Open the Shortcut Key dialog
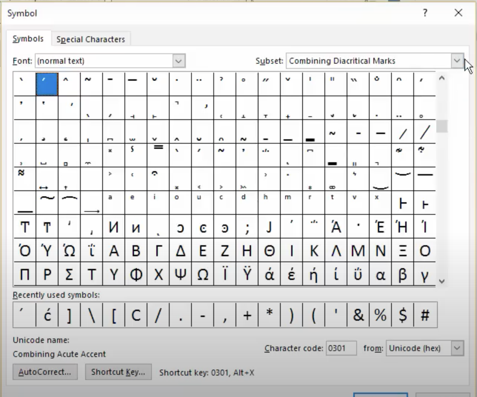 (118, 372)
